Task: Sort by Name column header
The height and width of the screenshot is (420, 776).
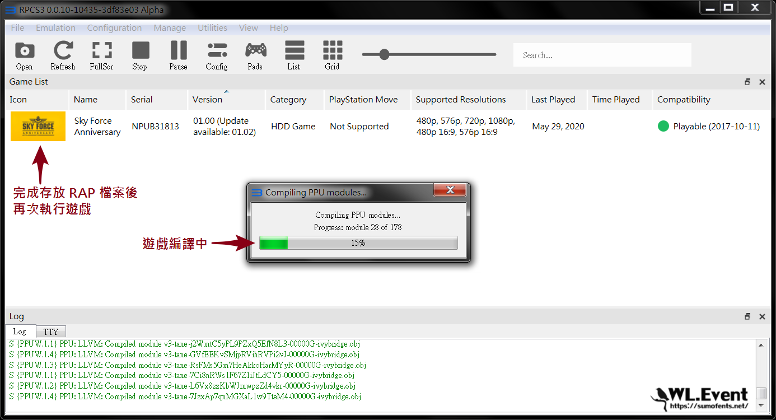Action: pyautogui.click(x=97, y=100)
